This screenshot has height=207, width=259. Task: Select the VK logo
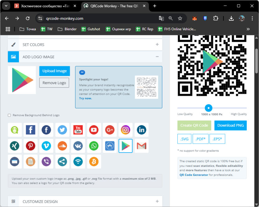tap(78, 146)
